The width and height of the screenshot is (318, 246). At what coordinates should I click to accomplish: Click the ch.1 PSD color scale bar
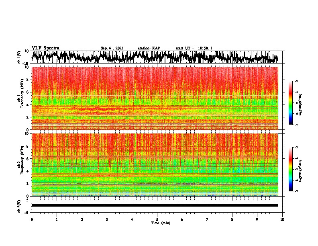[x=291, y=103]
